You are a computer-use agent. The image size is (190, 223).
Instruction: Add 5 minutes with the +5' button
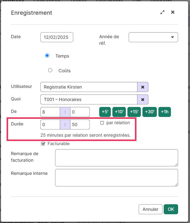click(105, 112)
